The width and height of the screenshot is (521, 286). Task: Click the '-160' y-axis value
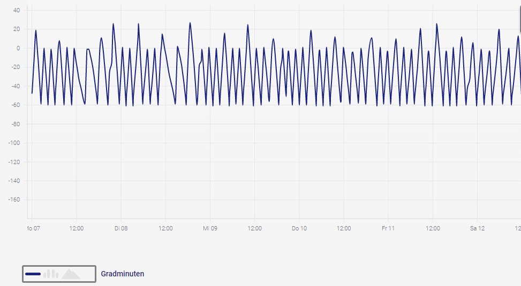[14, 200]
